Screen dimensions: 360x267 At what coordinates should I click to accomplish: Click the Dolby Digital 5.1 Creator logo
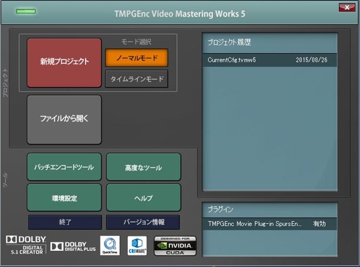pos(26,245)
